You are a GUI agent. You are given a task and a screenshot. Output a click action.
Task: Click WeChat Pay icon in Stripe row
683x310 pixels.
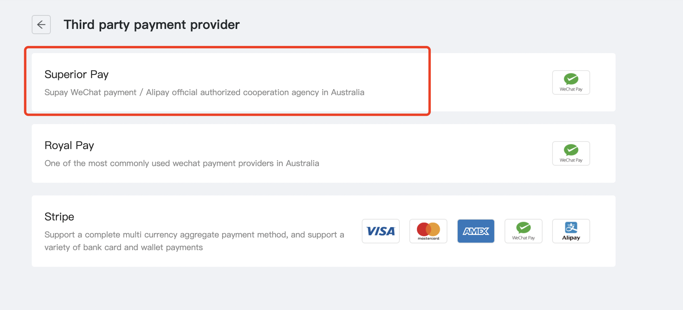(524, 231)
